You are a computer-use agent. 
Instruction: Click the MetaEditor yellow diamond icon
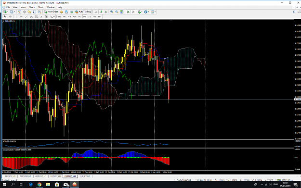click(62, 12)
